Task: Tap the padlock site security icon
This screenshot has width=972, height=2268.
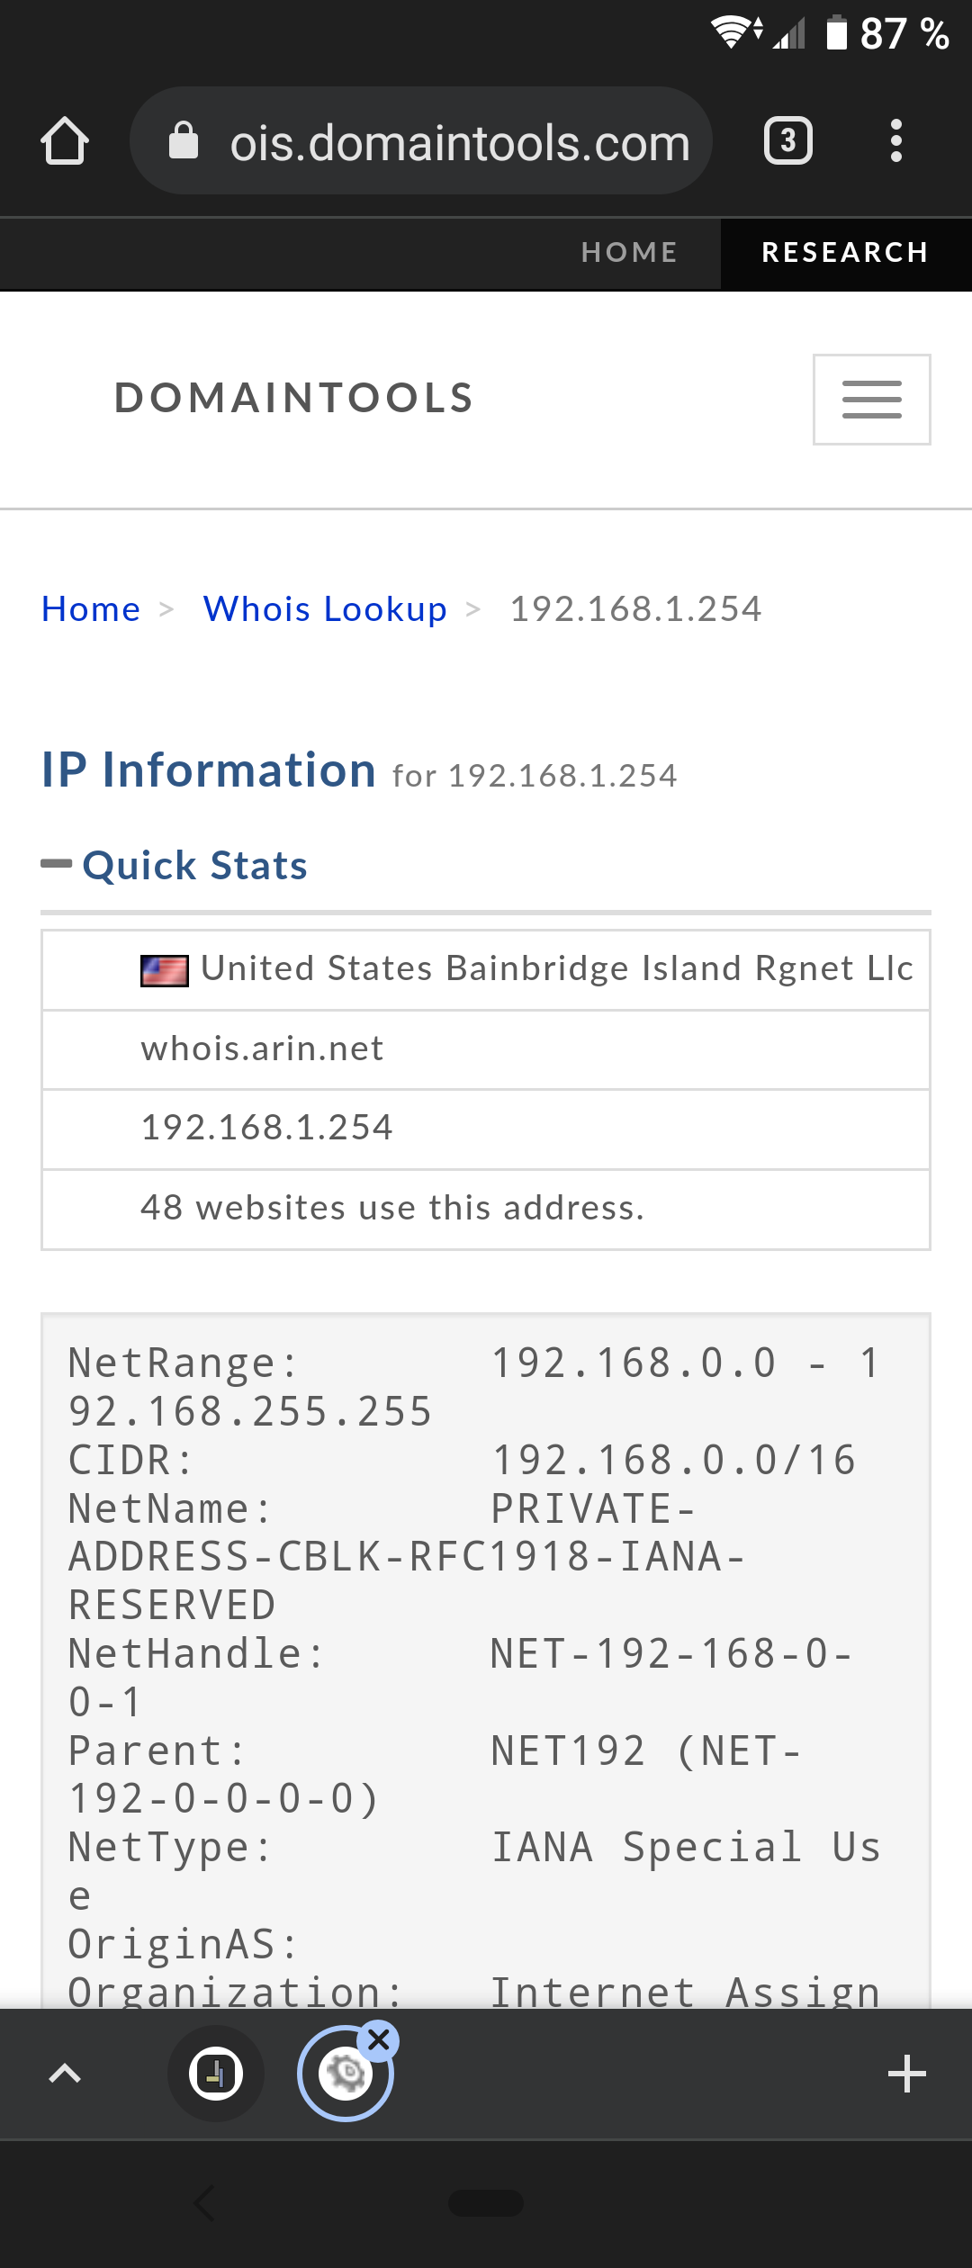Action: point(184,140)
